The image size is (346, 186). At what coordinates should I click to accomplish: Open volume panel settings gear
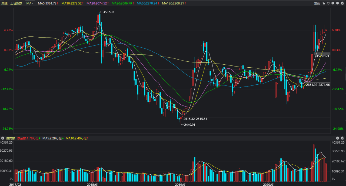pyautogui.click(x=342, y=138)
